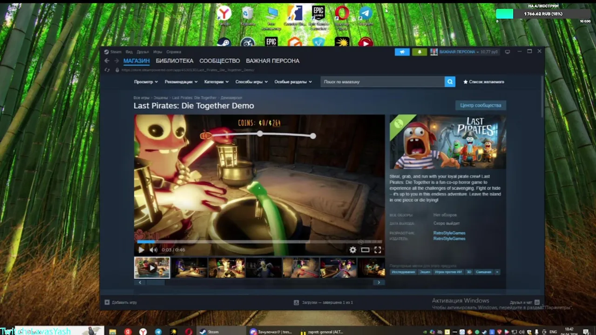Switch to Discord window on taskbar

click(271, 332)
